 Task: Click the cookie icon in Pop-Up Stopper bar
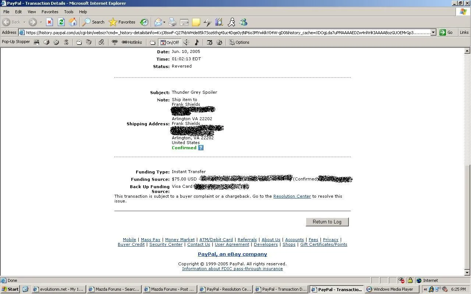coord(56,42)
